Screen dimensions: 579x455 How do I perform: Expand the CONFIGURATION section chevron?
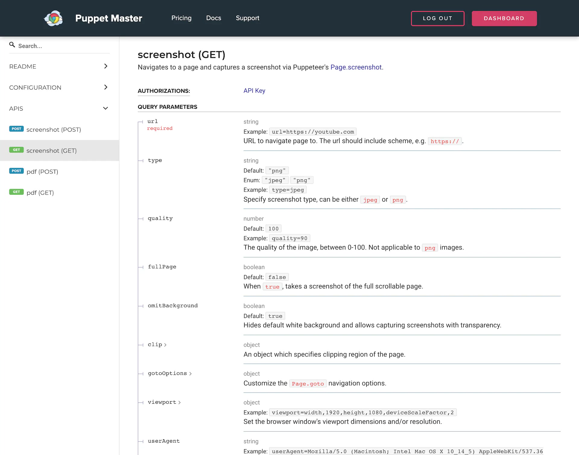106,87
